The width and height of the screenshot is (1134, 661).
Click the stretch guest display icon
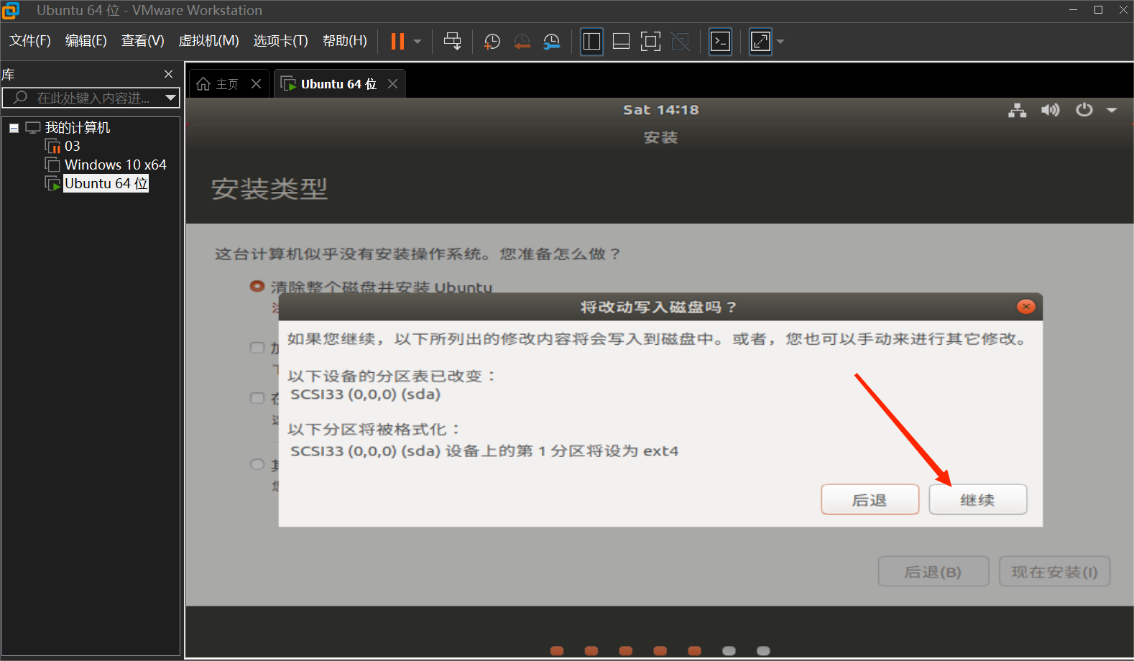[x=760, y=42]
